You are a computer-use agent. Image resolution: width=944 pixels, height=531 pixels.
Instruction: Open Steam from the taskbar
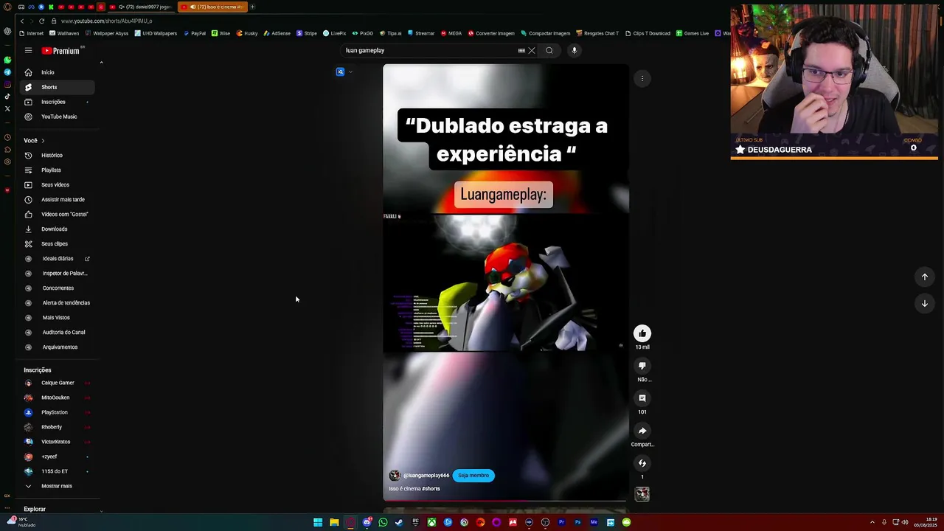pos(399,522)
